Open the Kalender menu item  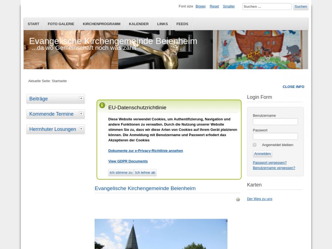tap(139, 24)
